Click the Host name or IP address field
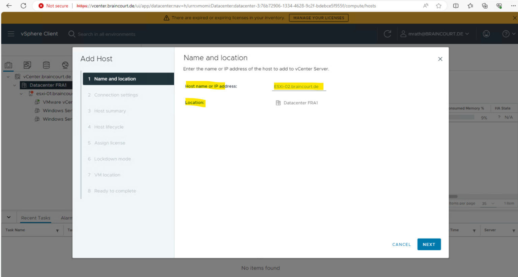Viewport: 518px width, 277px height. point(298,87)
